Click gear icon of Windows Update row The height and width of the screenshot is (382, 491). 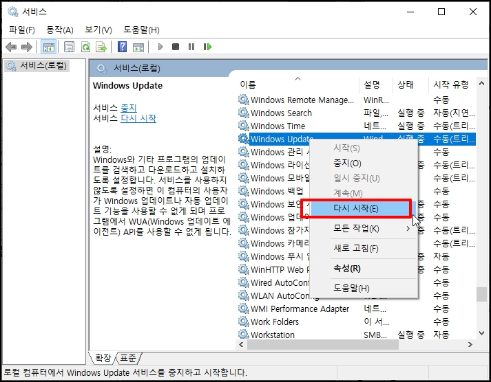[x=243, y=139]
